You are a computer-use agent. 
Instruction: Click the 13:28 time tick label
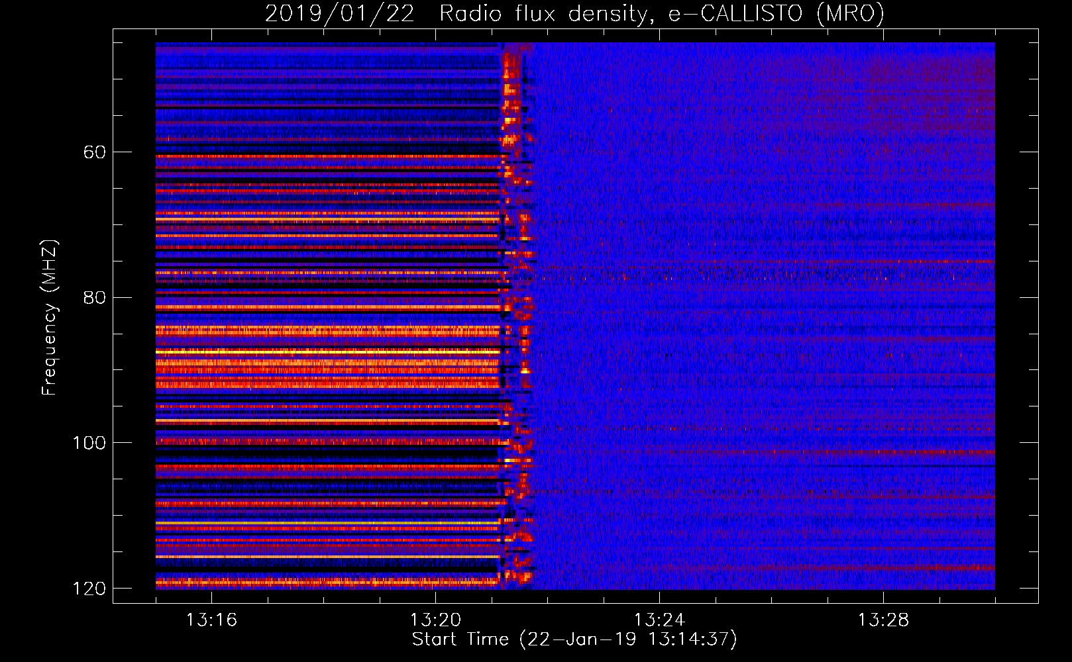coord(883,620)
